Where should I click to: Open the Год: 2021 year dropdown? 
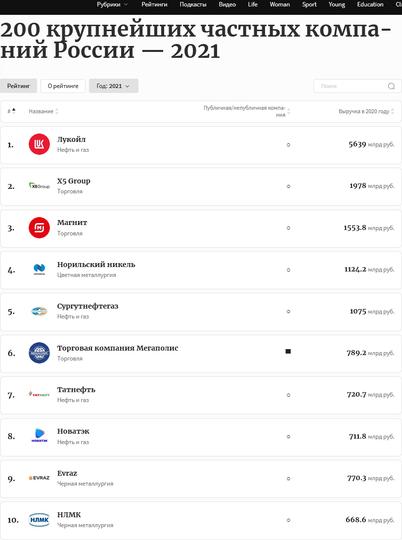113,86
